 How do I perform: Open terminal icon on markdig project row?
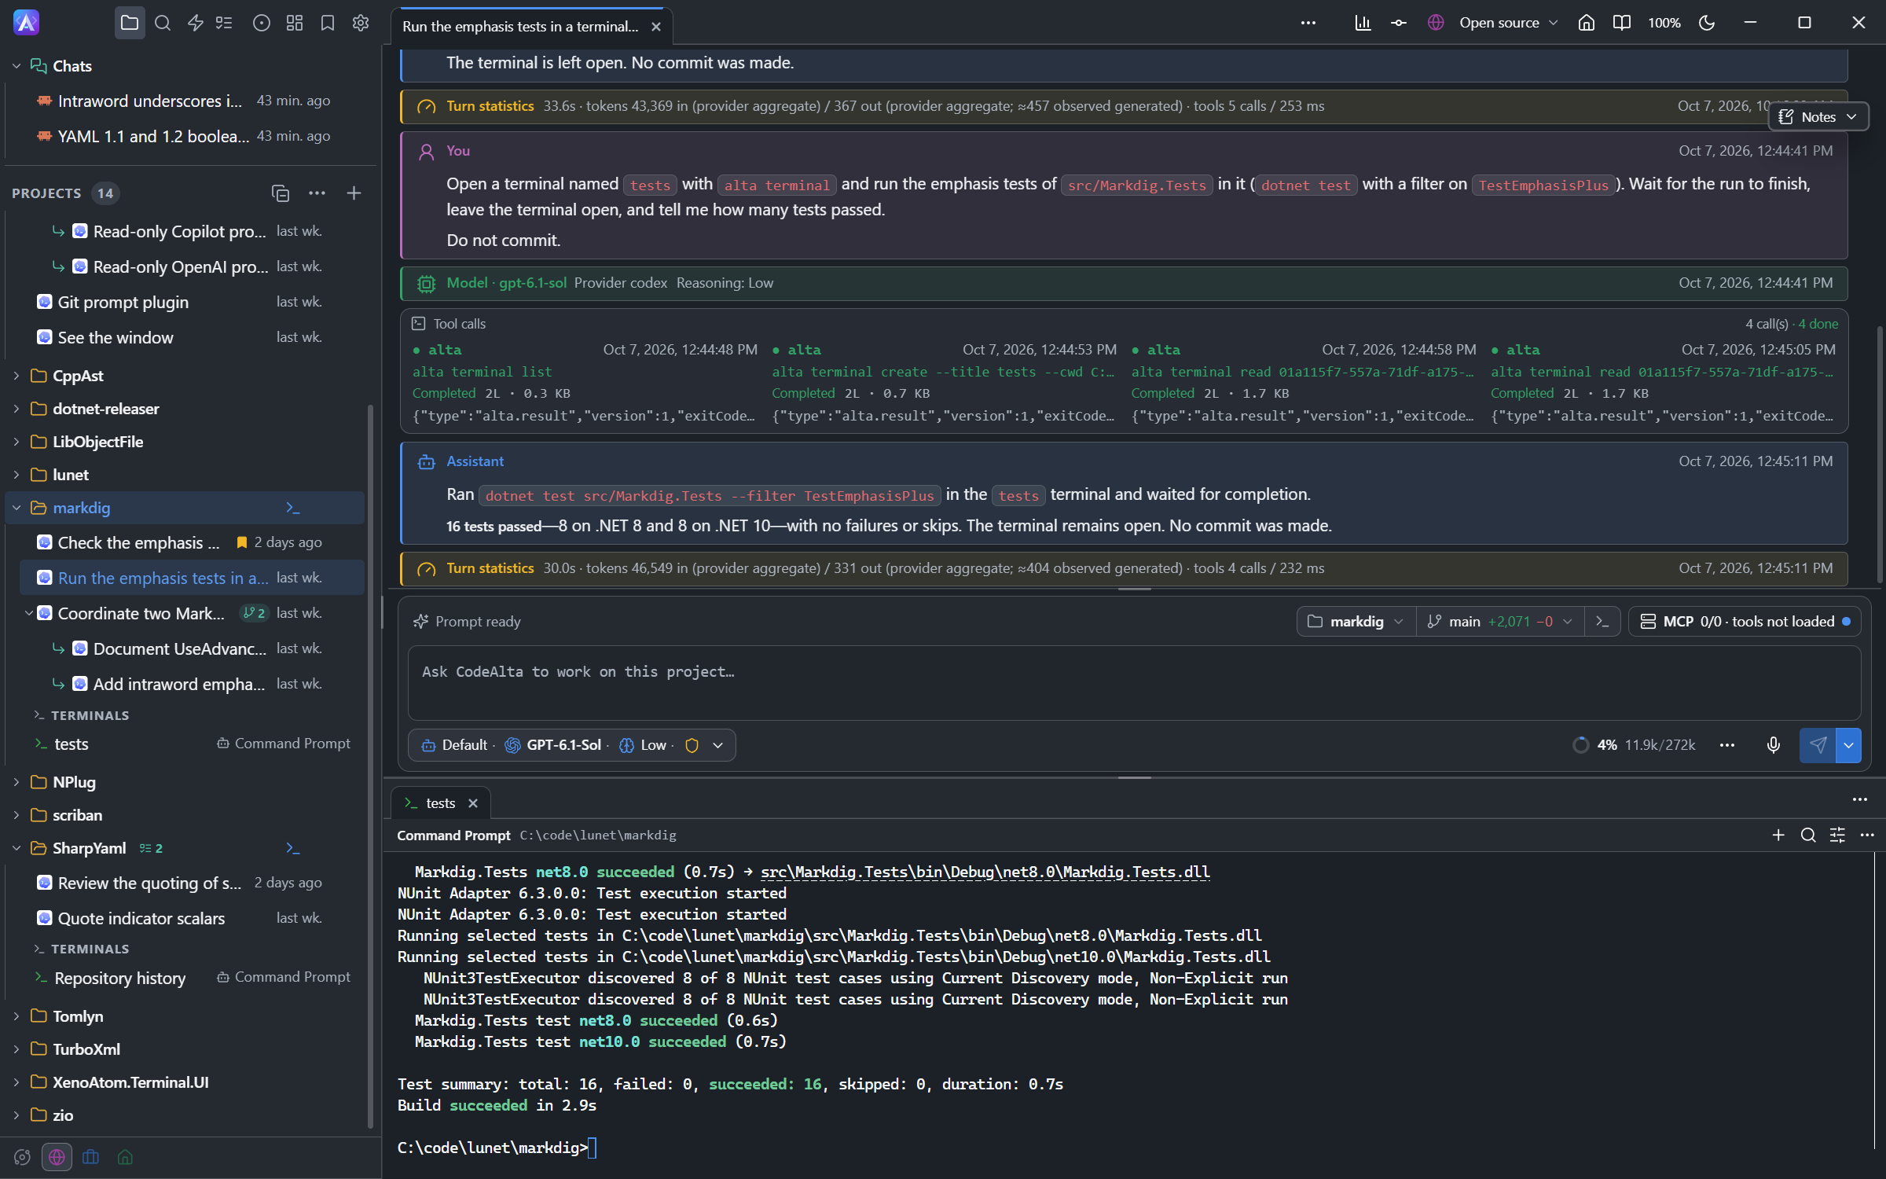click(x=292, y=509)
